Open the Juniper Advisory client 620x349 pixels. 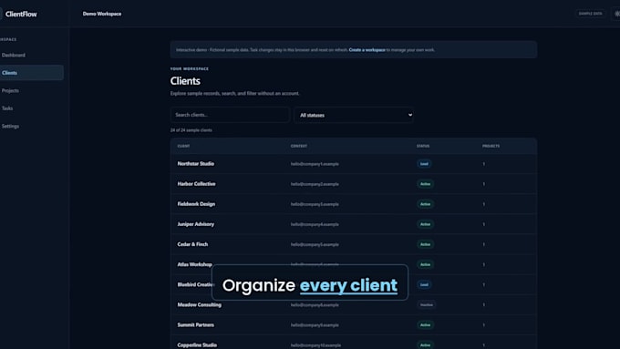[x=196, y=224]
